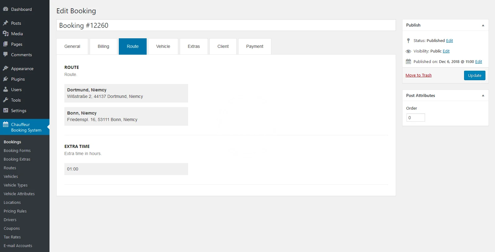The width and height of the screenshot is (495, 252).
Task: Open the Payment tab
Action: (255, 46)
